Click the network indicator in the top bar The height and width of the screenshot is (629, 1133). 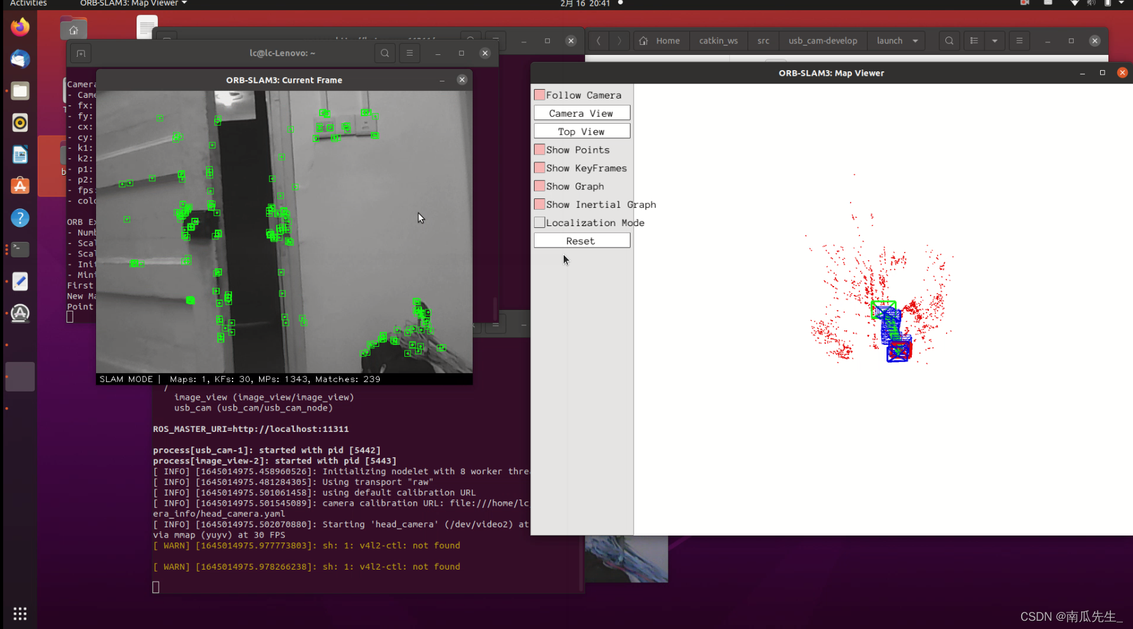[1074, 3]
